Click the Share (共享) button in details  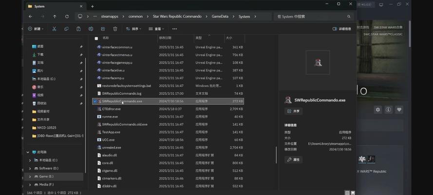click(293, 111)
